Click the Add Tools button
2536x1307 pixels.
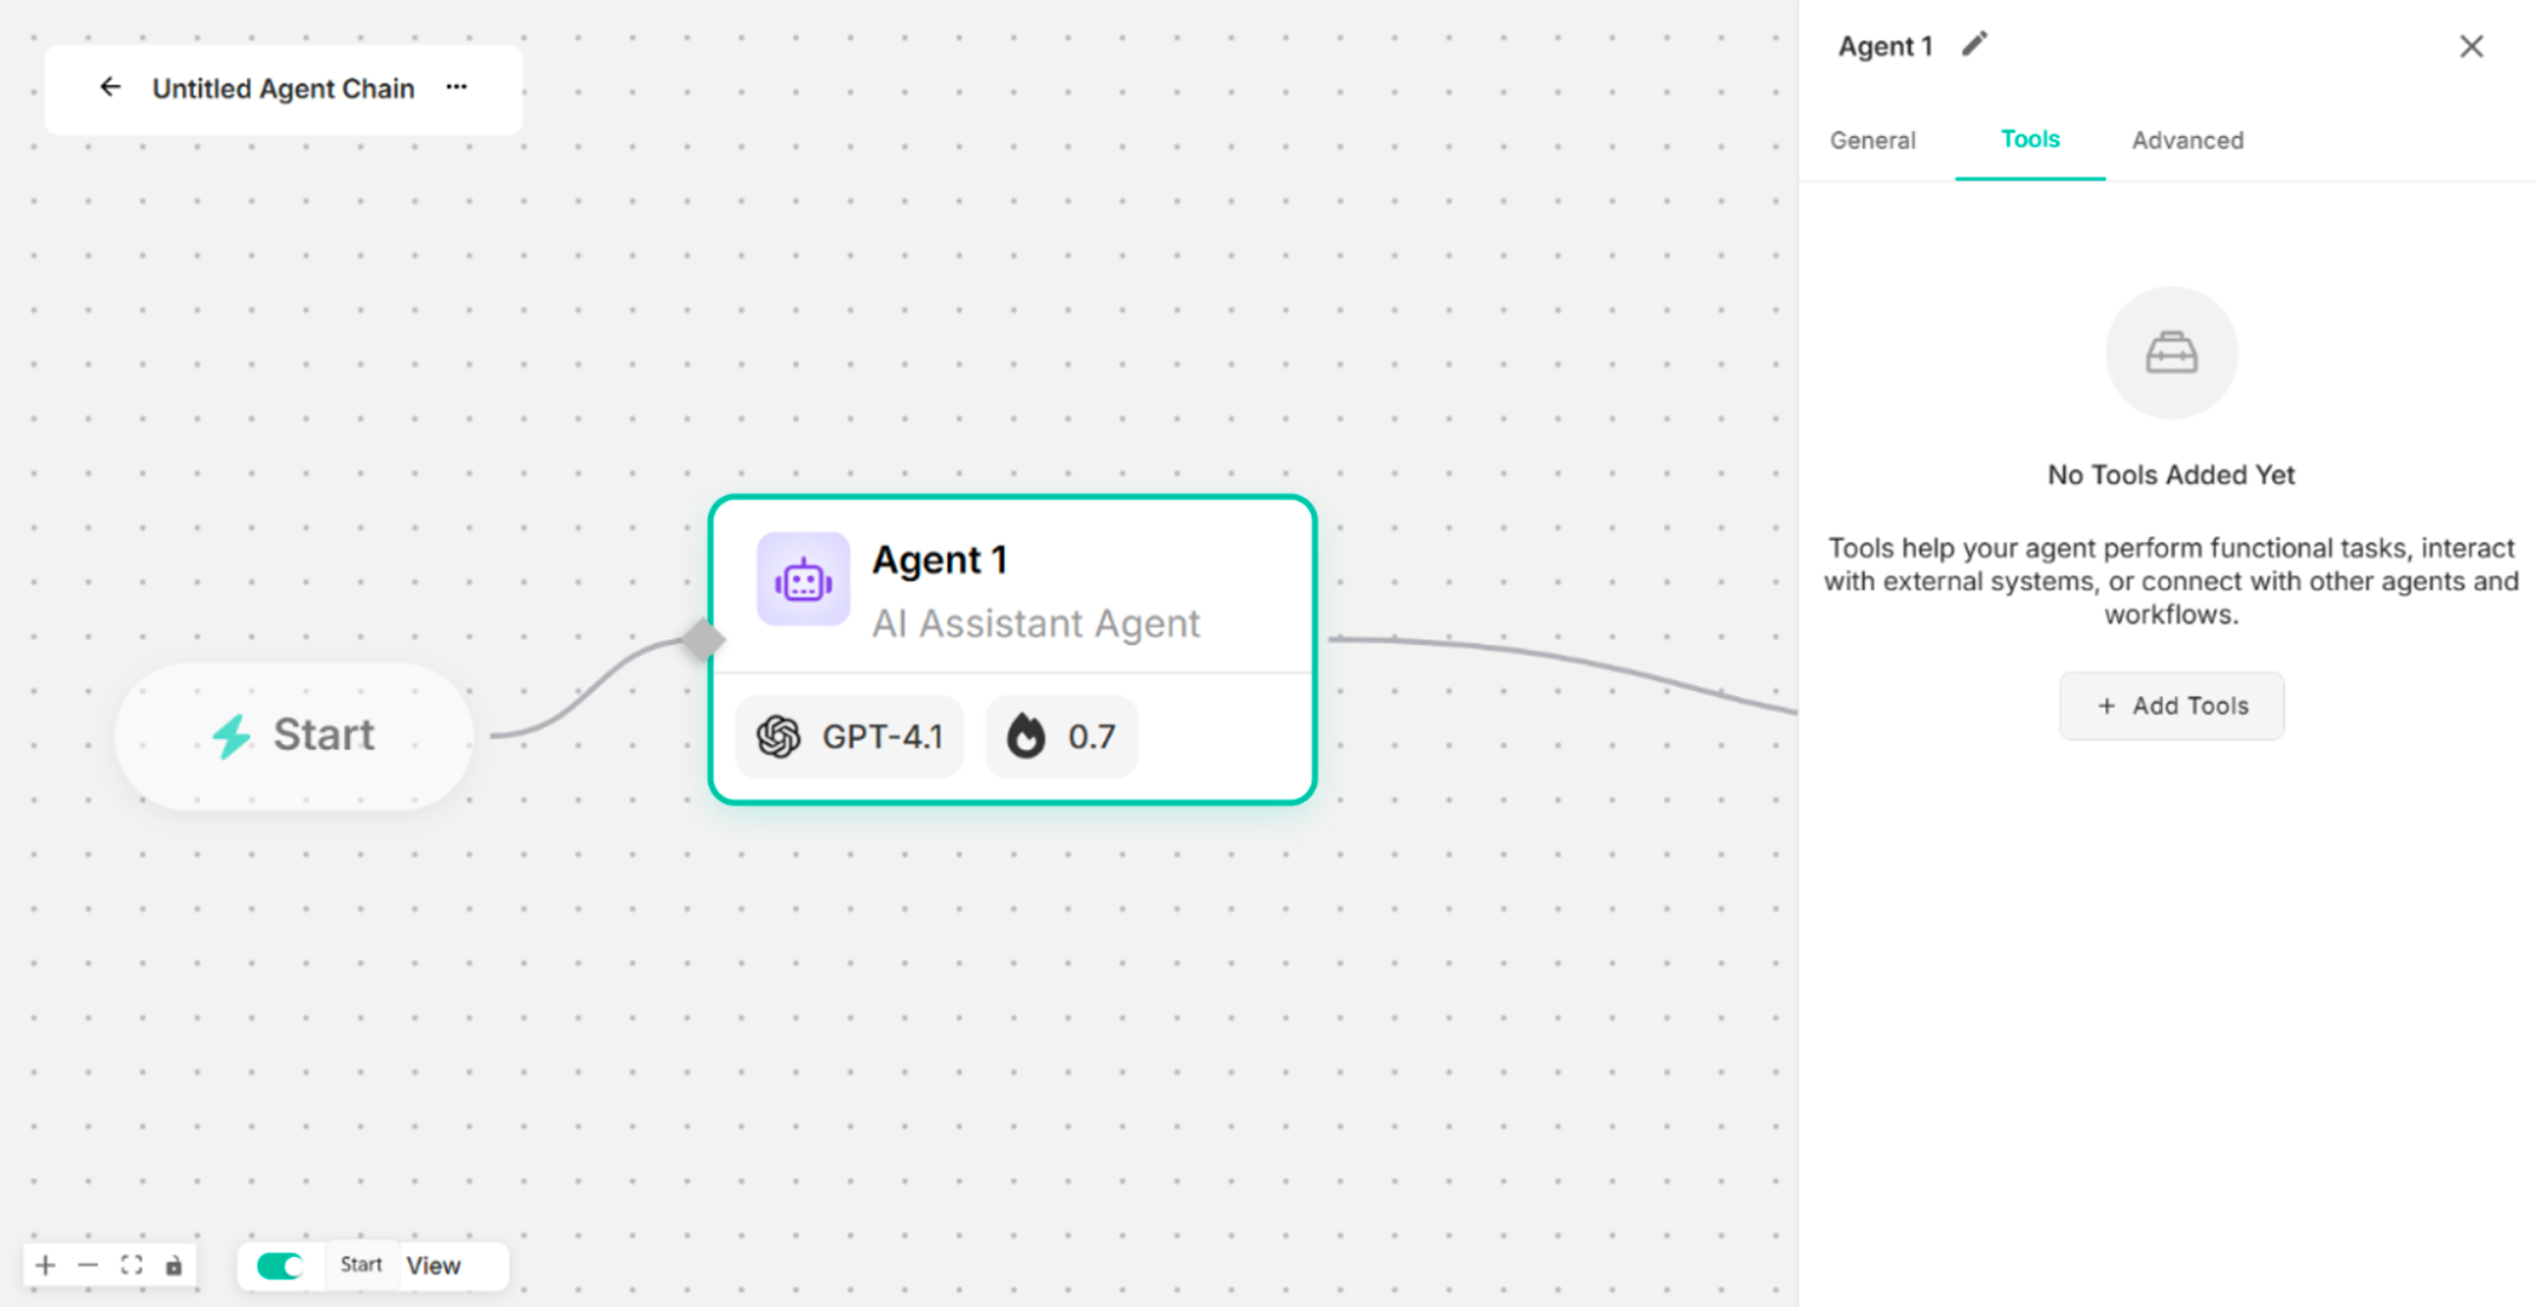[2172, 706]
